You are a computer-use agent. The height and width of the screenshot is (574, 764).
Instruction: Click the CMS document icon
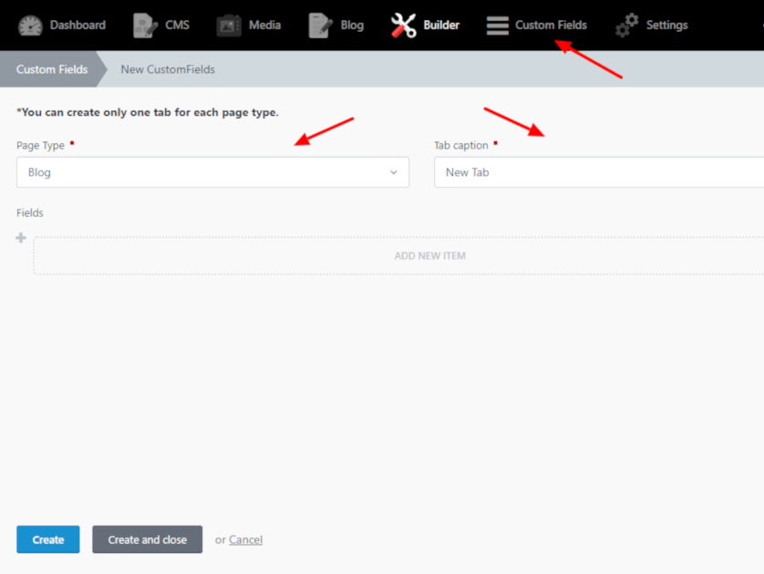click(145, 26)
